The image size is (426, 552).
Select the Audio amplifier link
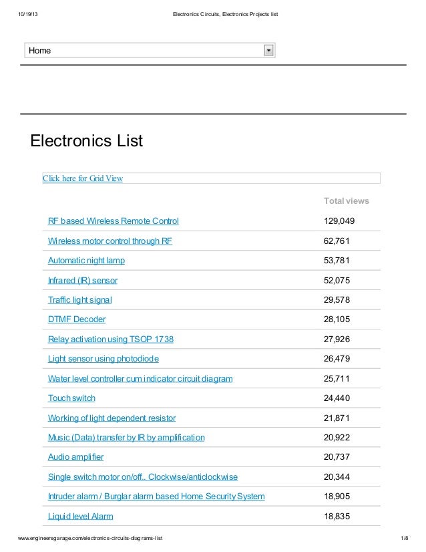click(75, 457)
